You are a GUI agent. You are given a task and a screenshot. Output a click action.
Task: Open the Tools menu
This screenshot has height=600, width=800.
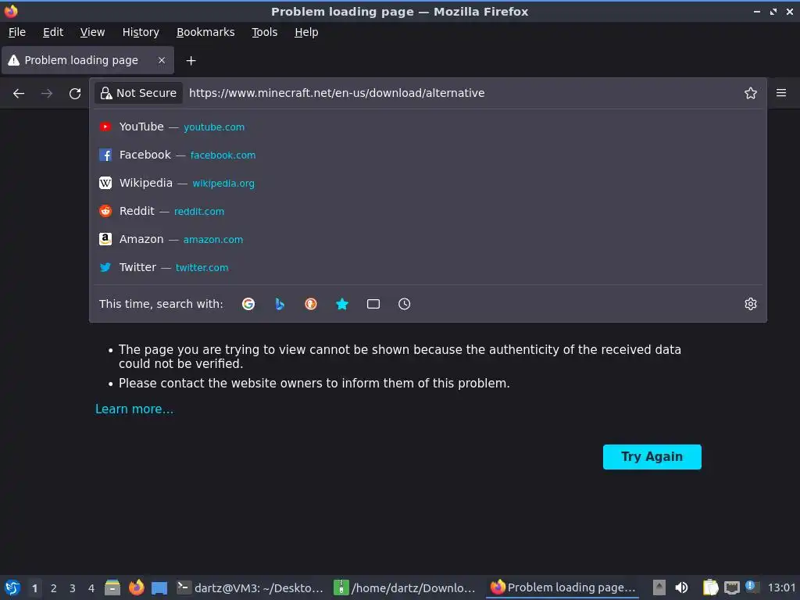tap(264, 32)
